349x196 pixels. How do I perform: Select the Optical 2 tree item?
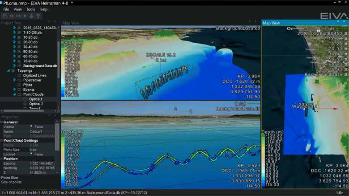pos(36,104)
